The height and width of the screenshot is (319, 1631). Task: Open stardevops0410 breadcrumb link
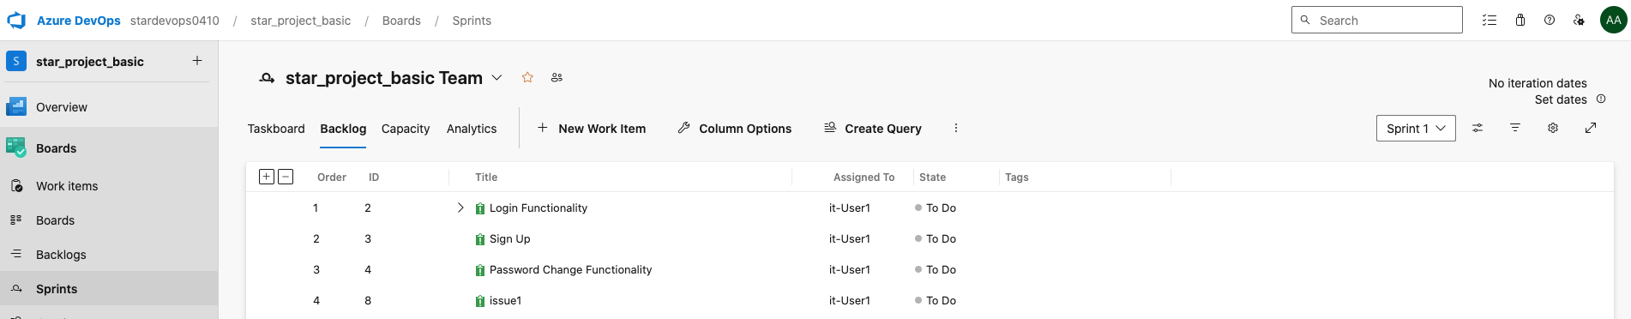(x=175, y=21)
